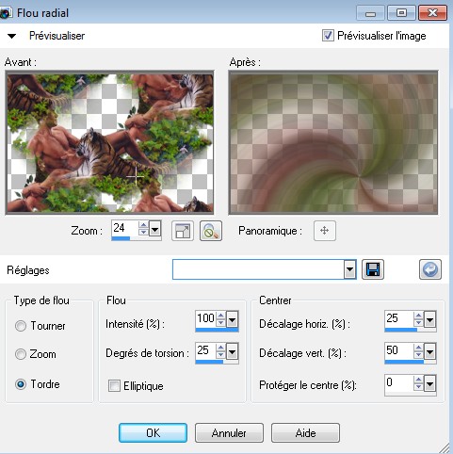Image resolution: width=453 pixels, height=454 pixels.
Task: Reset settings with the blue arrow icon
Action: (430, 269)
